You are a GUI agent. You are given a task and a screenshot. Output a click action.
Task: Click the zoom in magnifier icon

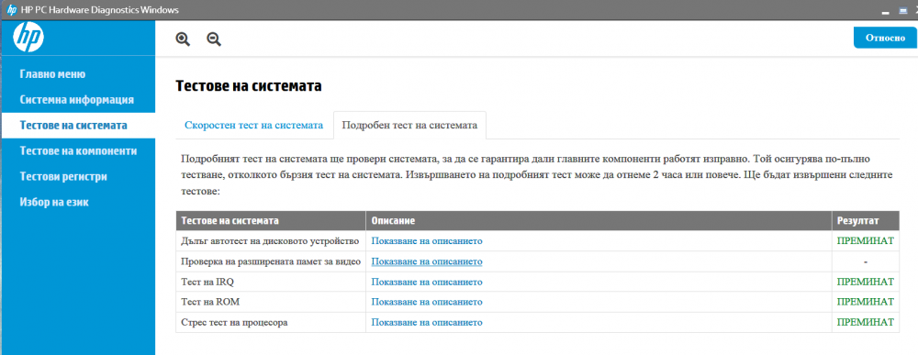[x=184, y=39]
